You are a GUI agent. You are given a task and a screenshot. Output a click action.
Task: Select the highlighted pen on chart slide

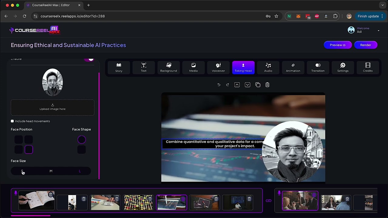pyautogui.click(x=172, y=203)
